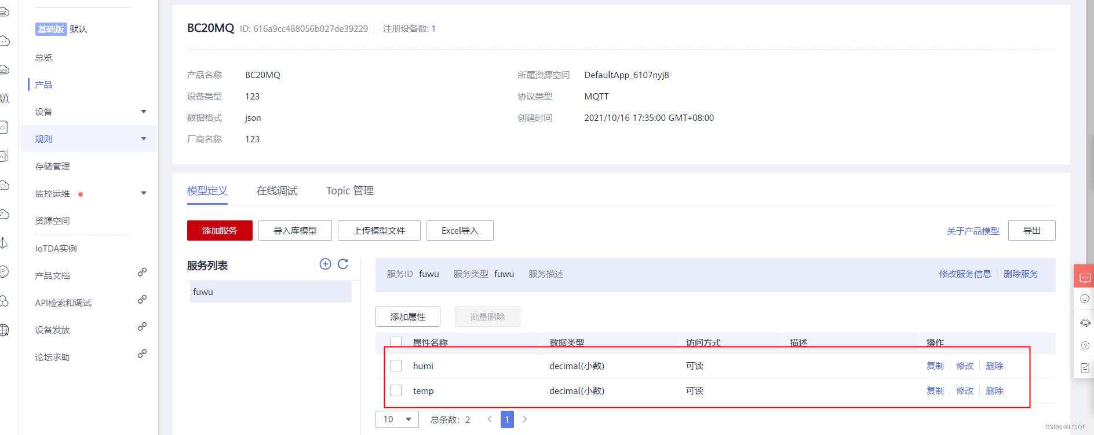The image size is (1094, 435).
Task: Open the page size dropdown showing 10
Action: (x=397, y=419)
